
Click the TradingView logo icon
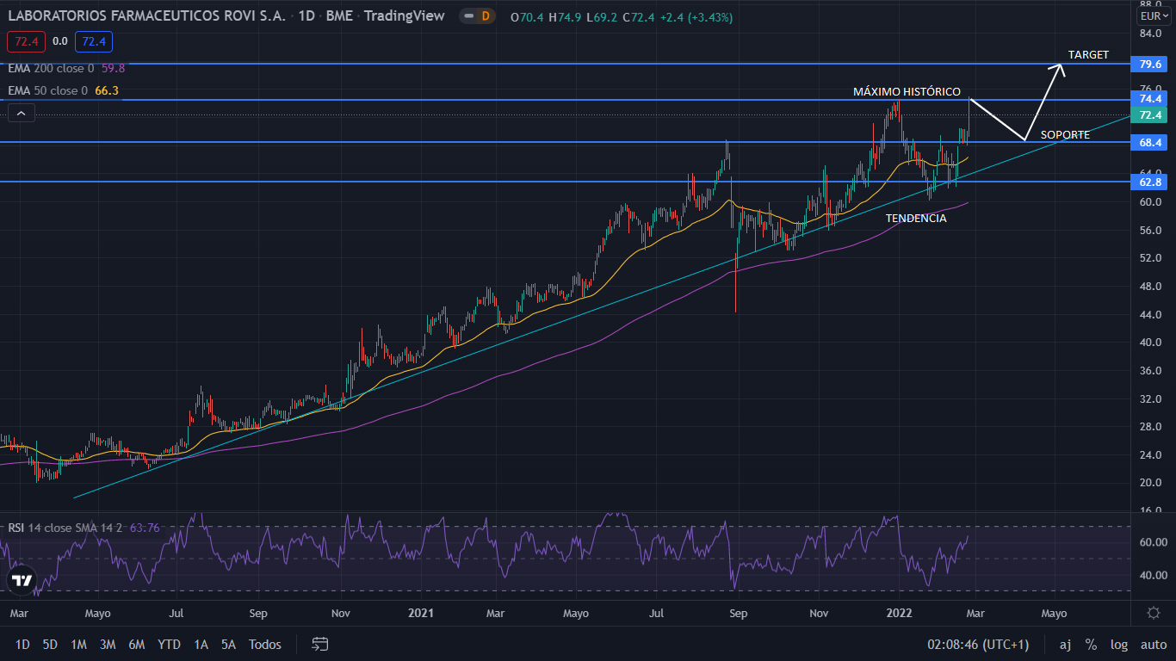coord(22,580)
